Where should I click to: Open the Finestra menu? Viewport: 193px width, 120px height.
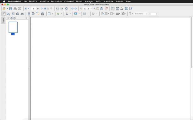coord(120,2)
